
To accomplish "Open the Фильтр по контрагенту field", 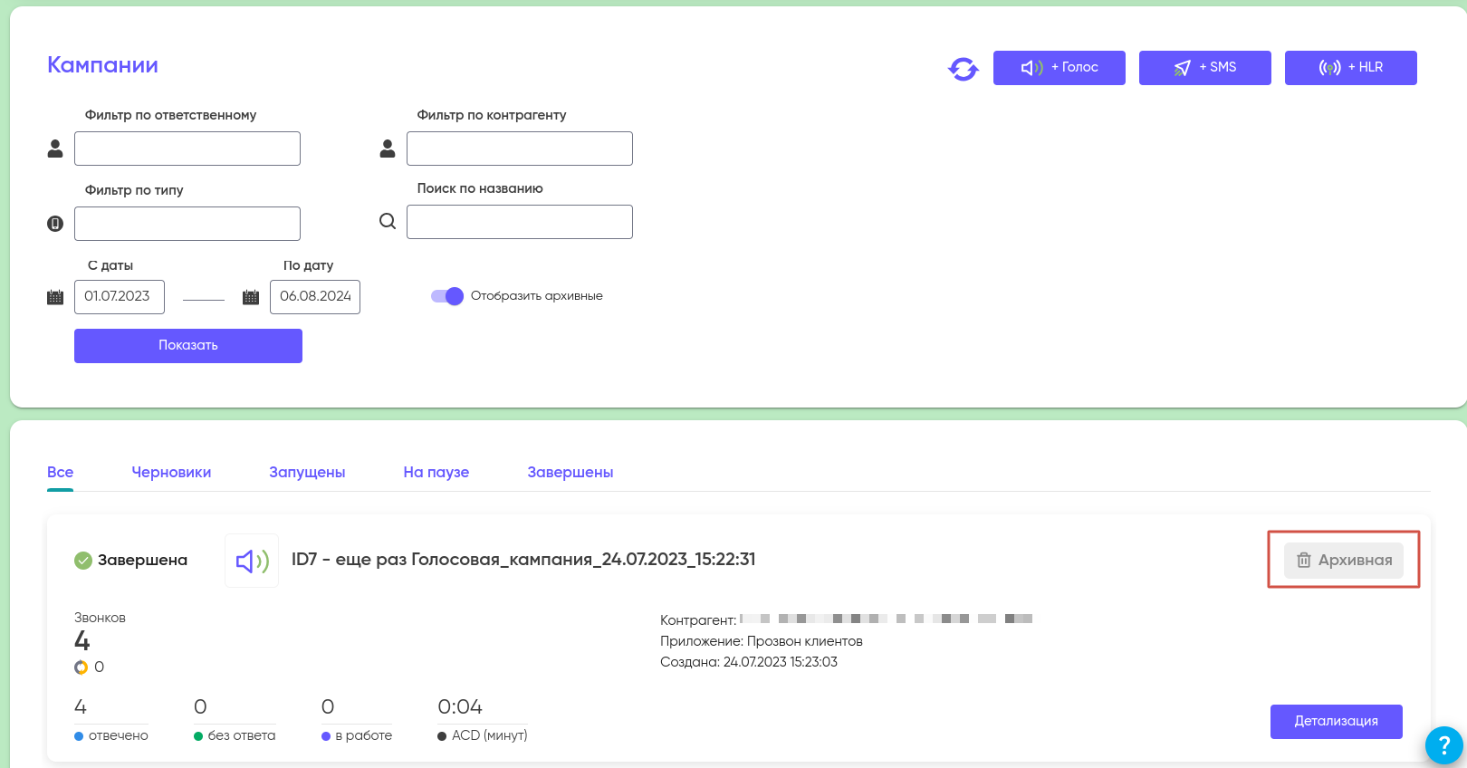I will 520,149.
